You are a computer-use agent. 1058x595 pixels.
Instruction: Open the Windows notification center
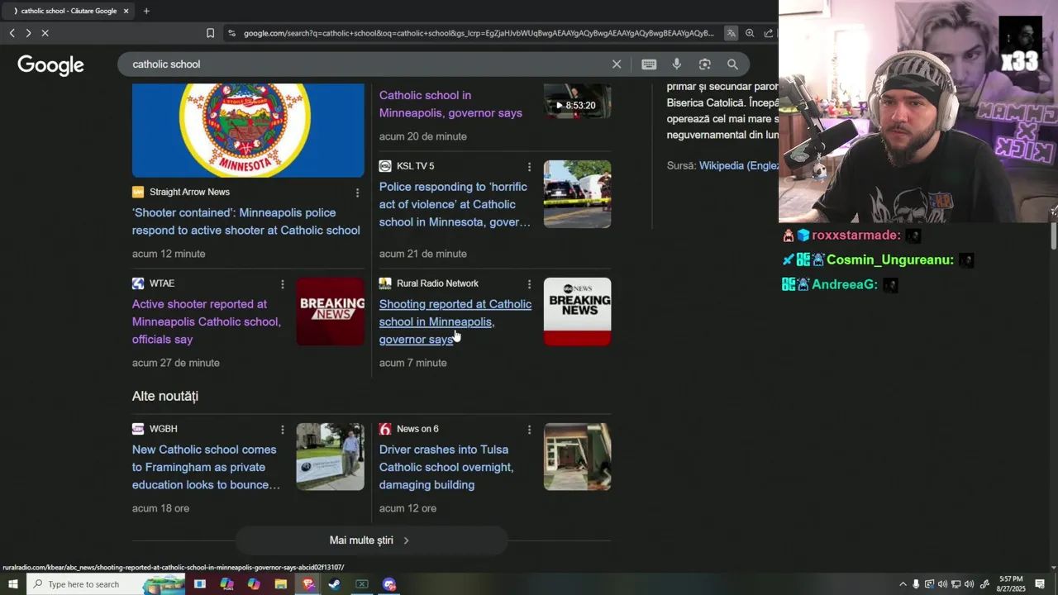pyautogui.click(x=1041, y=584)
